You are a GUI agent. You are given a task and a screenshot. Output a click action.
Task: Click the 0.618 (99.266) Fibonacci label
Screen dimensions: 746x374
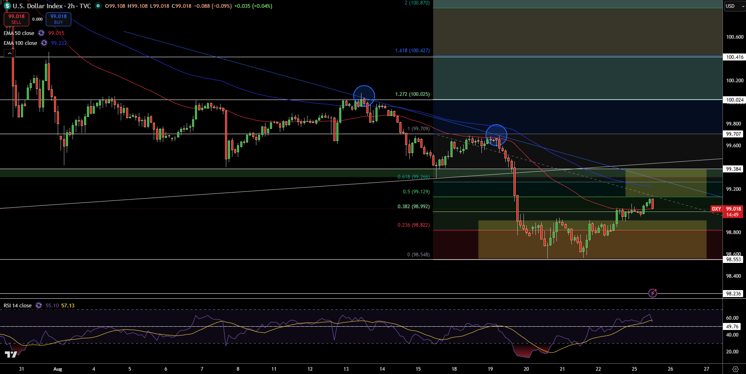[x=413, y=177]
